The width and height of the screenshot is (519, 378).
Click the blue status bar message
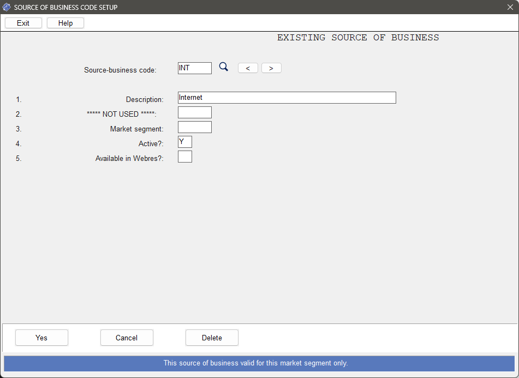259,363
